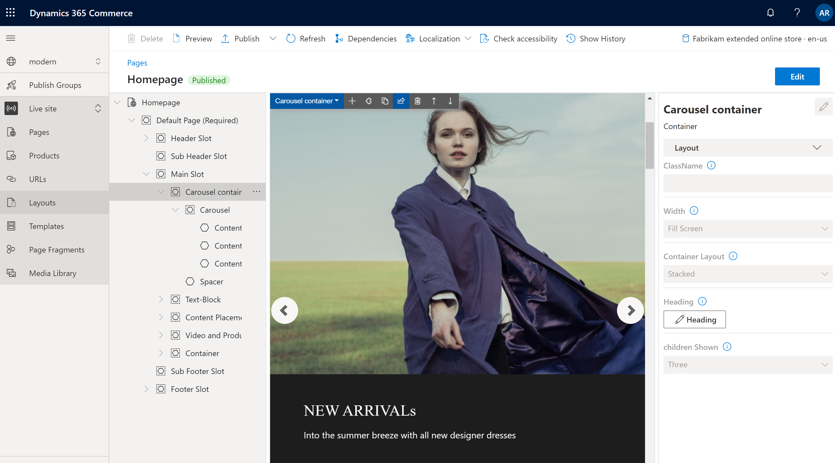This screenshot has width=835, height=463.
Task: Expand the Header Slot tree item
Action: (x=146, y=138)
